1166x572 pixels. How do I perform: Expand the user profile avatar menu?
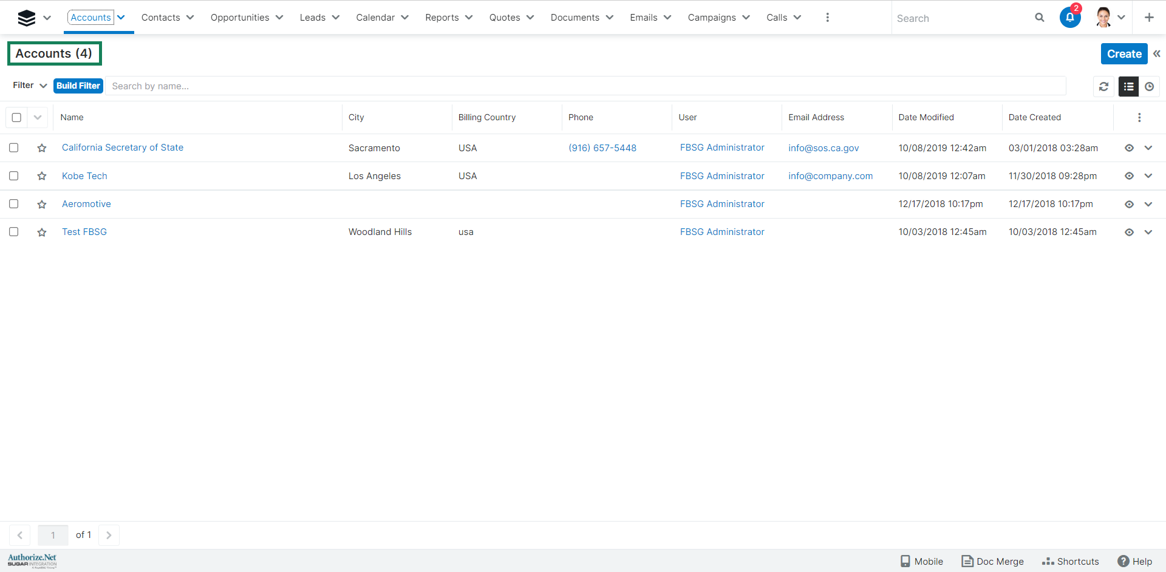click(x=1110, y=18)
